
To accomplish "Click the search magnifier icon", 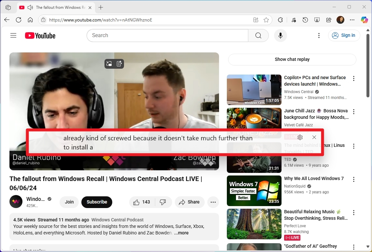I will 258,35.
